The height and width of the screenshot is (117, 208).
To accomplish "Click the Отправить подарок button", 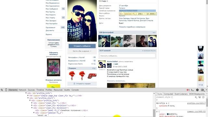I will pyautogui.click(x=82, y=84).
